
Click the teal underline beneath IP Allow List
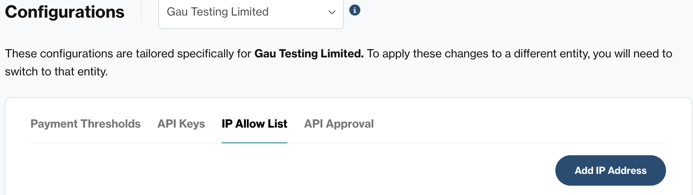point(255,142)
